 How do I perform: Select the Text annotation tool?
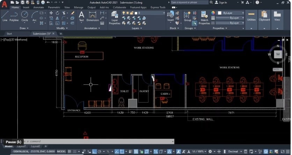click(x=81, y=16)
